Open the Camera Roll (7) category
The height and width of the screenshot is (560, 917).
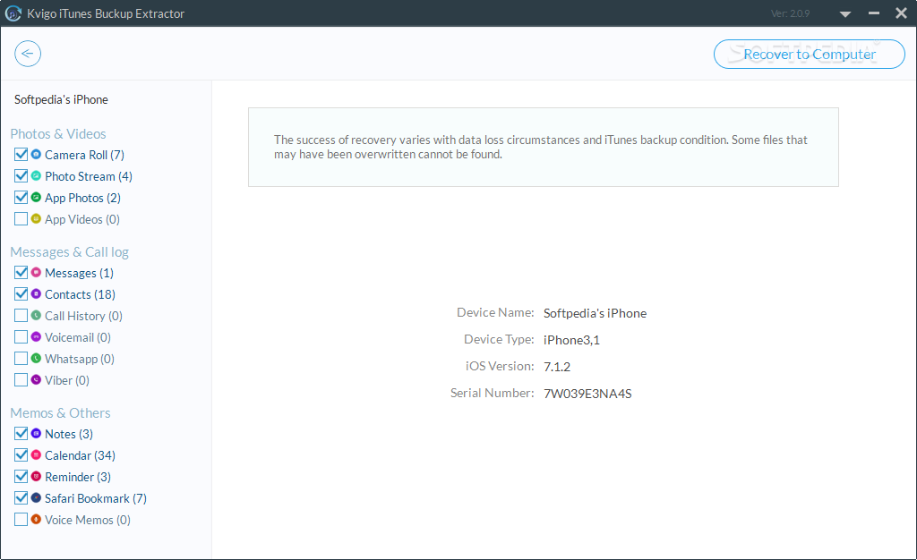[x=84, y=155]
